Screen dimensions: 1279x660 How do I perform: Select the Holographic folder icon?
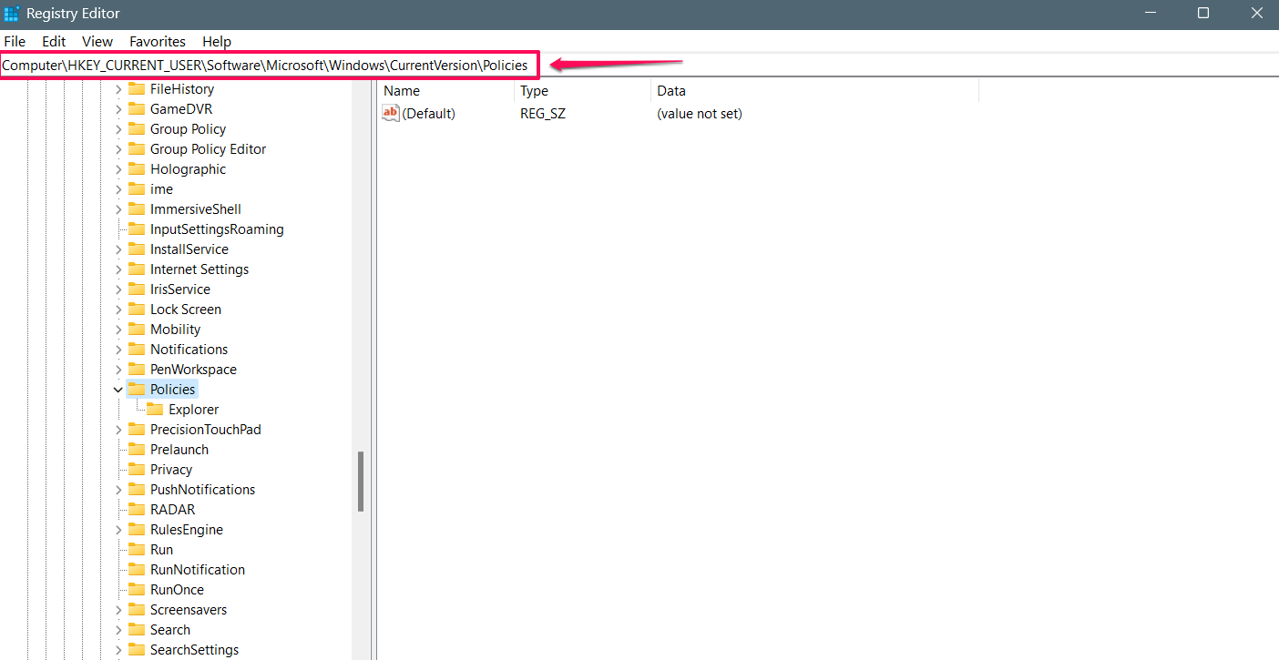pyautogui.click(x=137, y=168)
